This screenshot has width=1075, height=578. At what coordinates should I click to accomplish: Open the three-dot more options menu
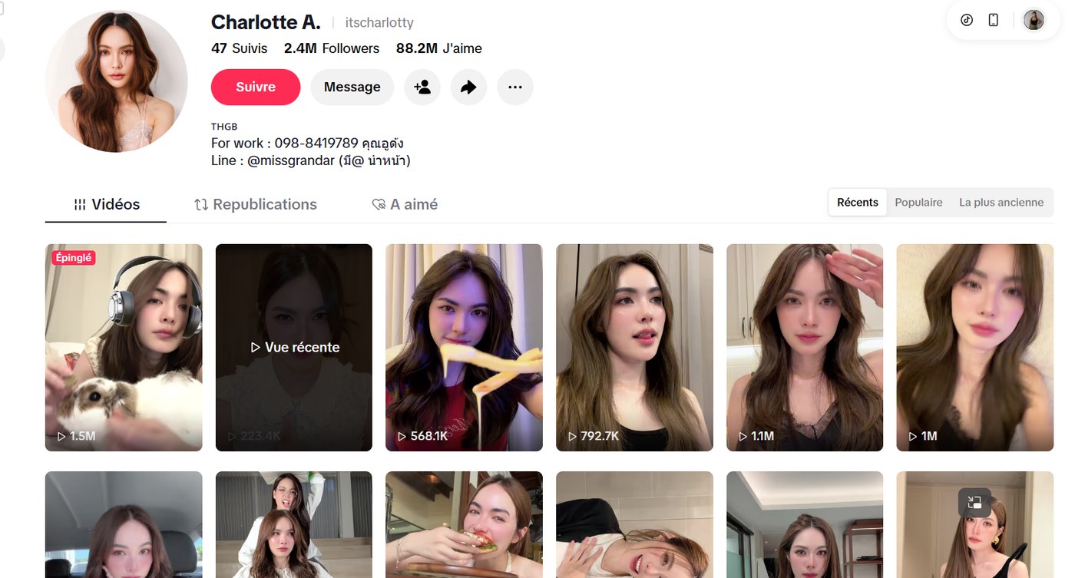(515, 88)
